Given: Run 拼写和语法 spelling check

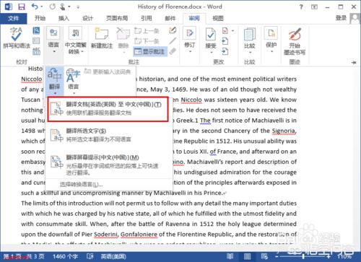Looking at the screenshot, I should (17, 38).
